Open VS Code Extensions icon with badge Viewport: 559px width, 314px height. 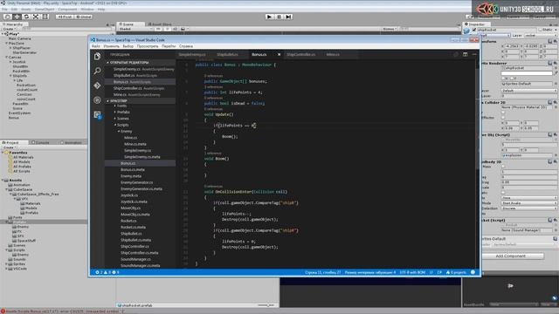pos(97,114)
